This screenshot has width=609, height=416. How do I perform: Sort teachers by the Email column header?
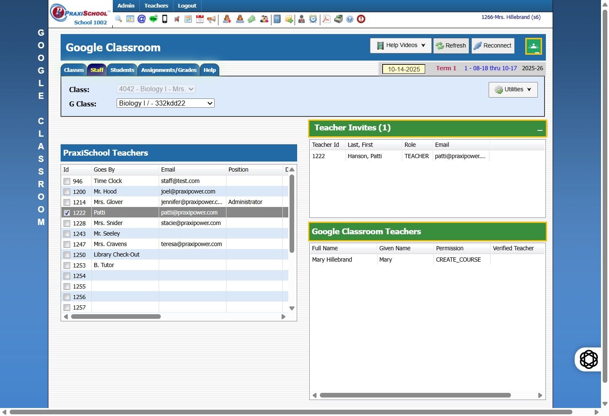tap(192, 170)
